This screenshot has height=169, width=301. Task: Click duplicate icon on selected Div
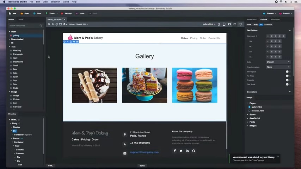pyautogui.click(x=70, y=42)
